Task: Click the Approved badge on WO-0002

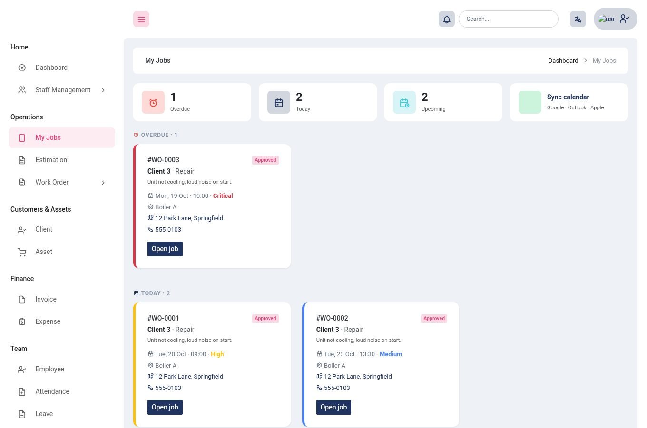Action: tap(434, 319)
